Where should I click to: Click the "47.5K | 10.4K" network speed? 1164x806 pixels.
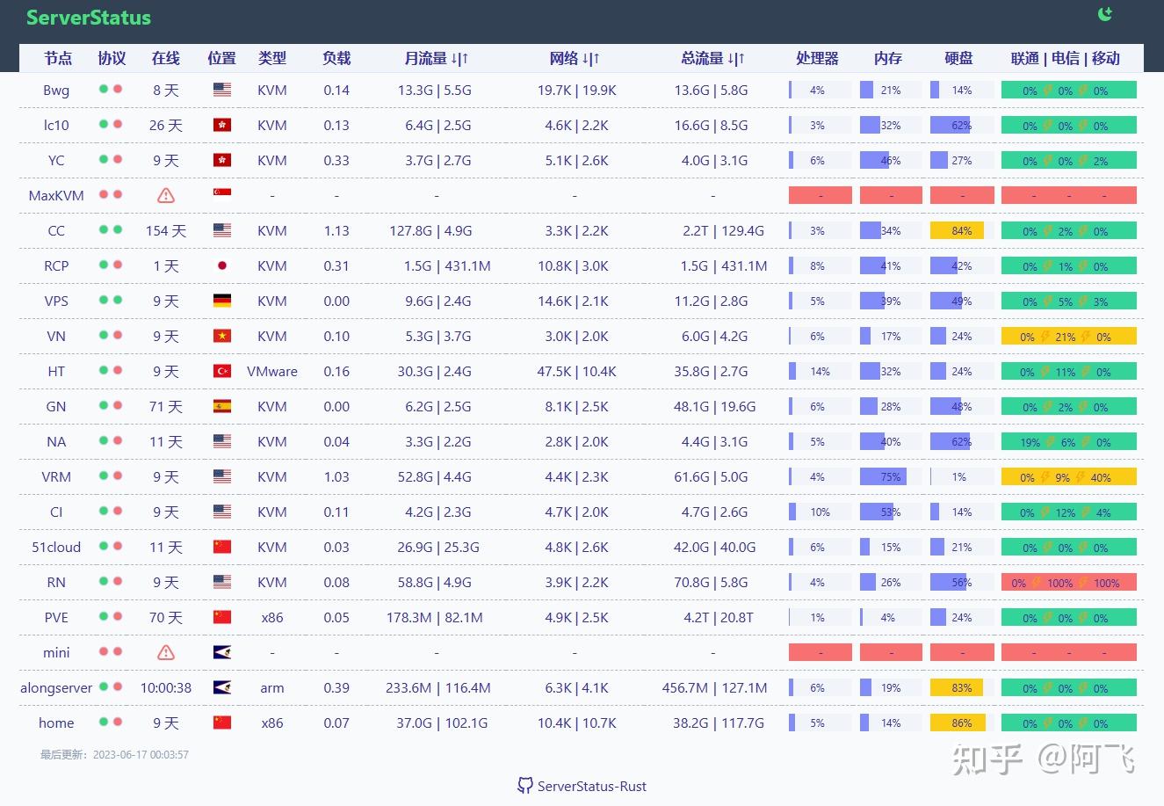pyautogui.click(x=577, y=371)
